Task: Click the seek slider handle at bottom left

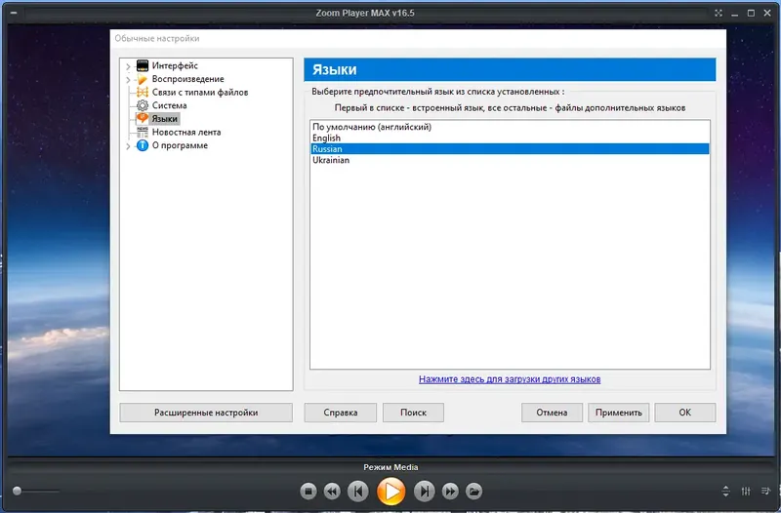Action: pos(17,492)
